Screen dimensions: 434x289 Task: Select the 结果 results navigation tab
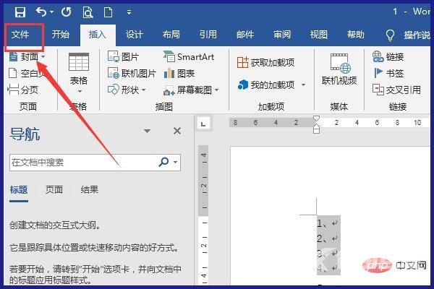point(90,189)
